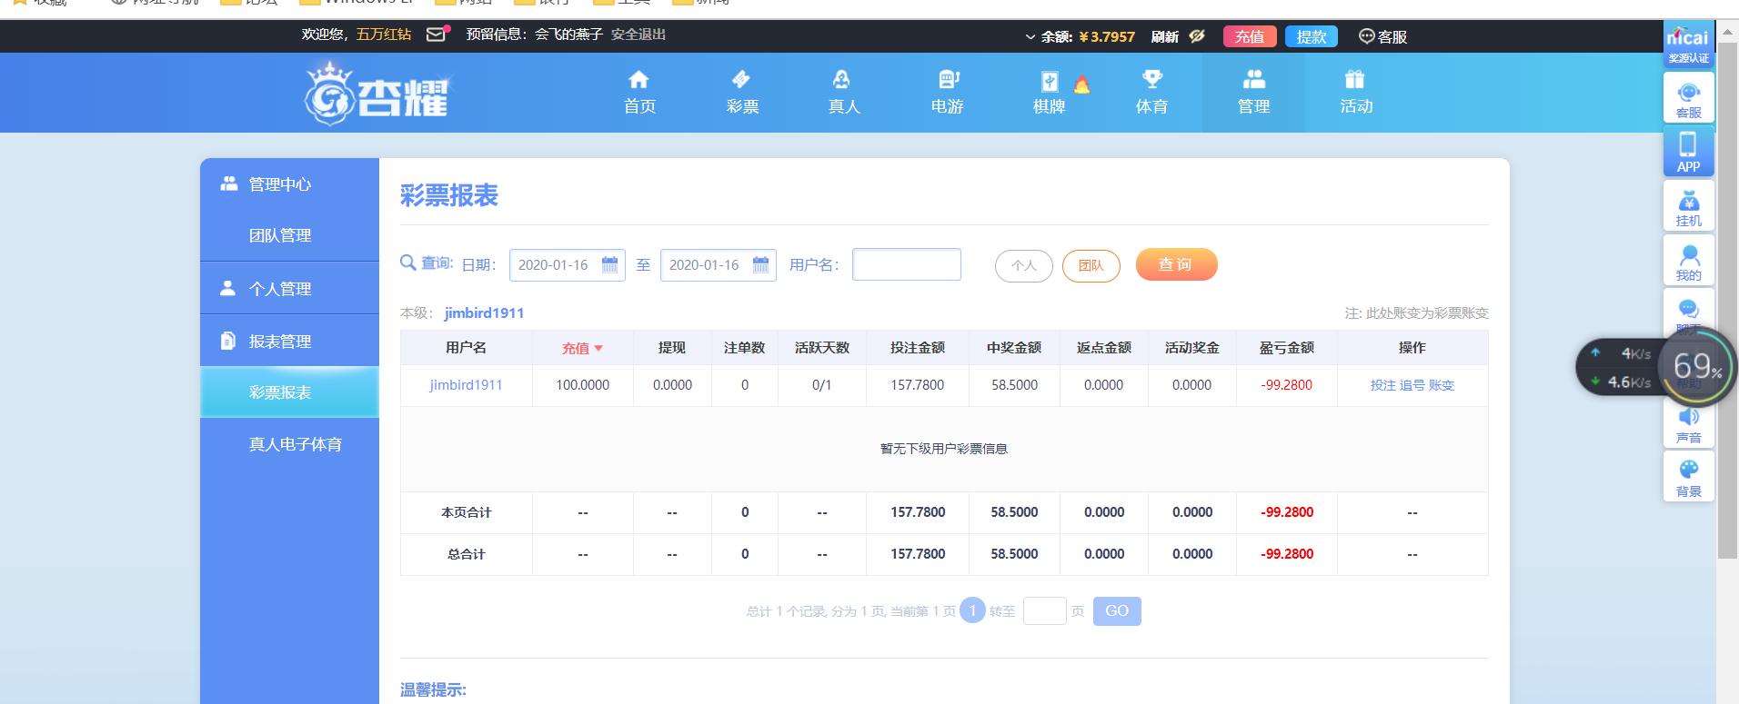1739x704 pixels.
Task: Expand 报表管理 in the left menu
Action: point(289,342)
